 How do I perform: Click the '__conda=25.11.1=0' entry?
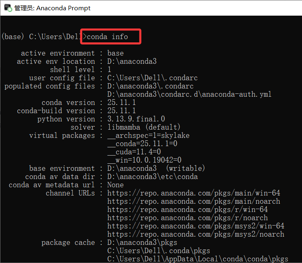coord(142,144)
